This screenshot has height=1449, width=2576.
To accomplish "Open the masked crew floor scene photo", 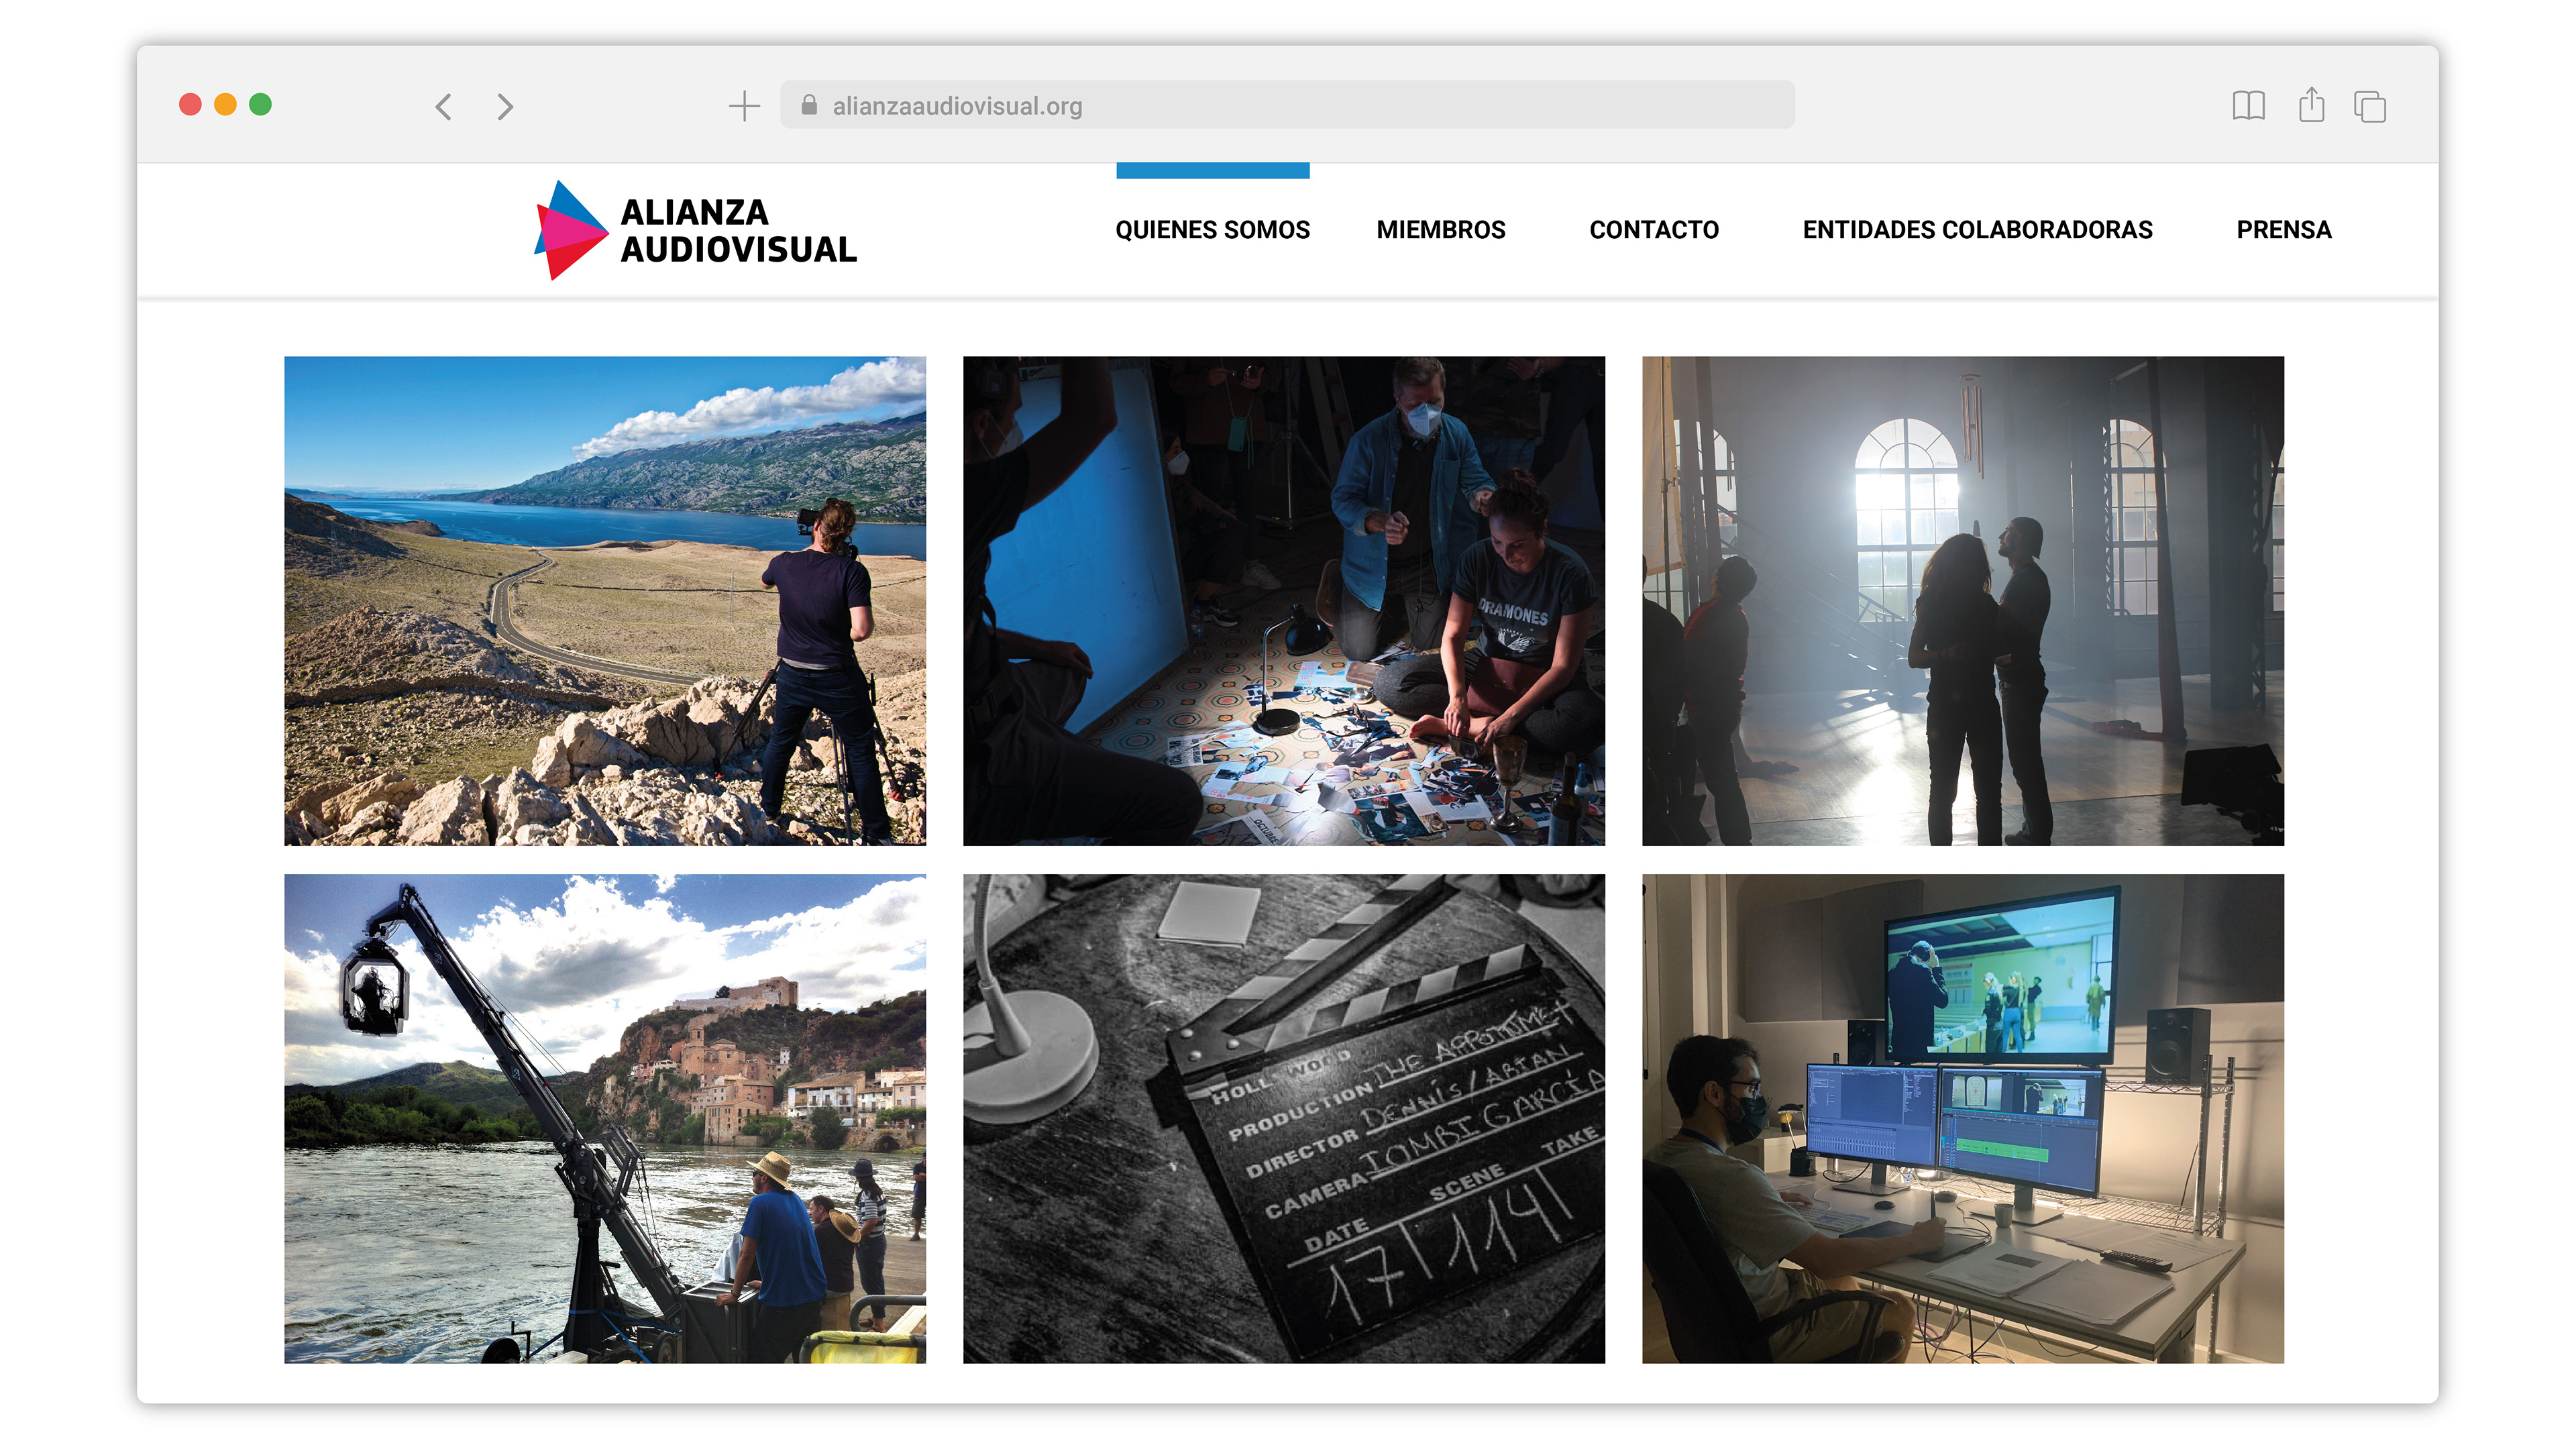I will tap(1283, 600).
